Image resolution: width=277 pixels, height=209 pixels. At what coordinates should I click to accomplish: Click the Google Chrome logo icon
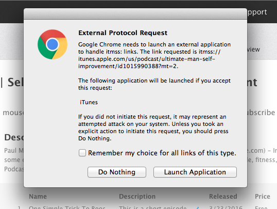[53, 44]
